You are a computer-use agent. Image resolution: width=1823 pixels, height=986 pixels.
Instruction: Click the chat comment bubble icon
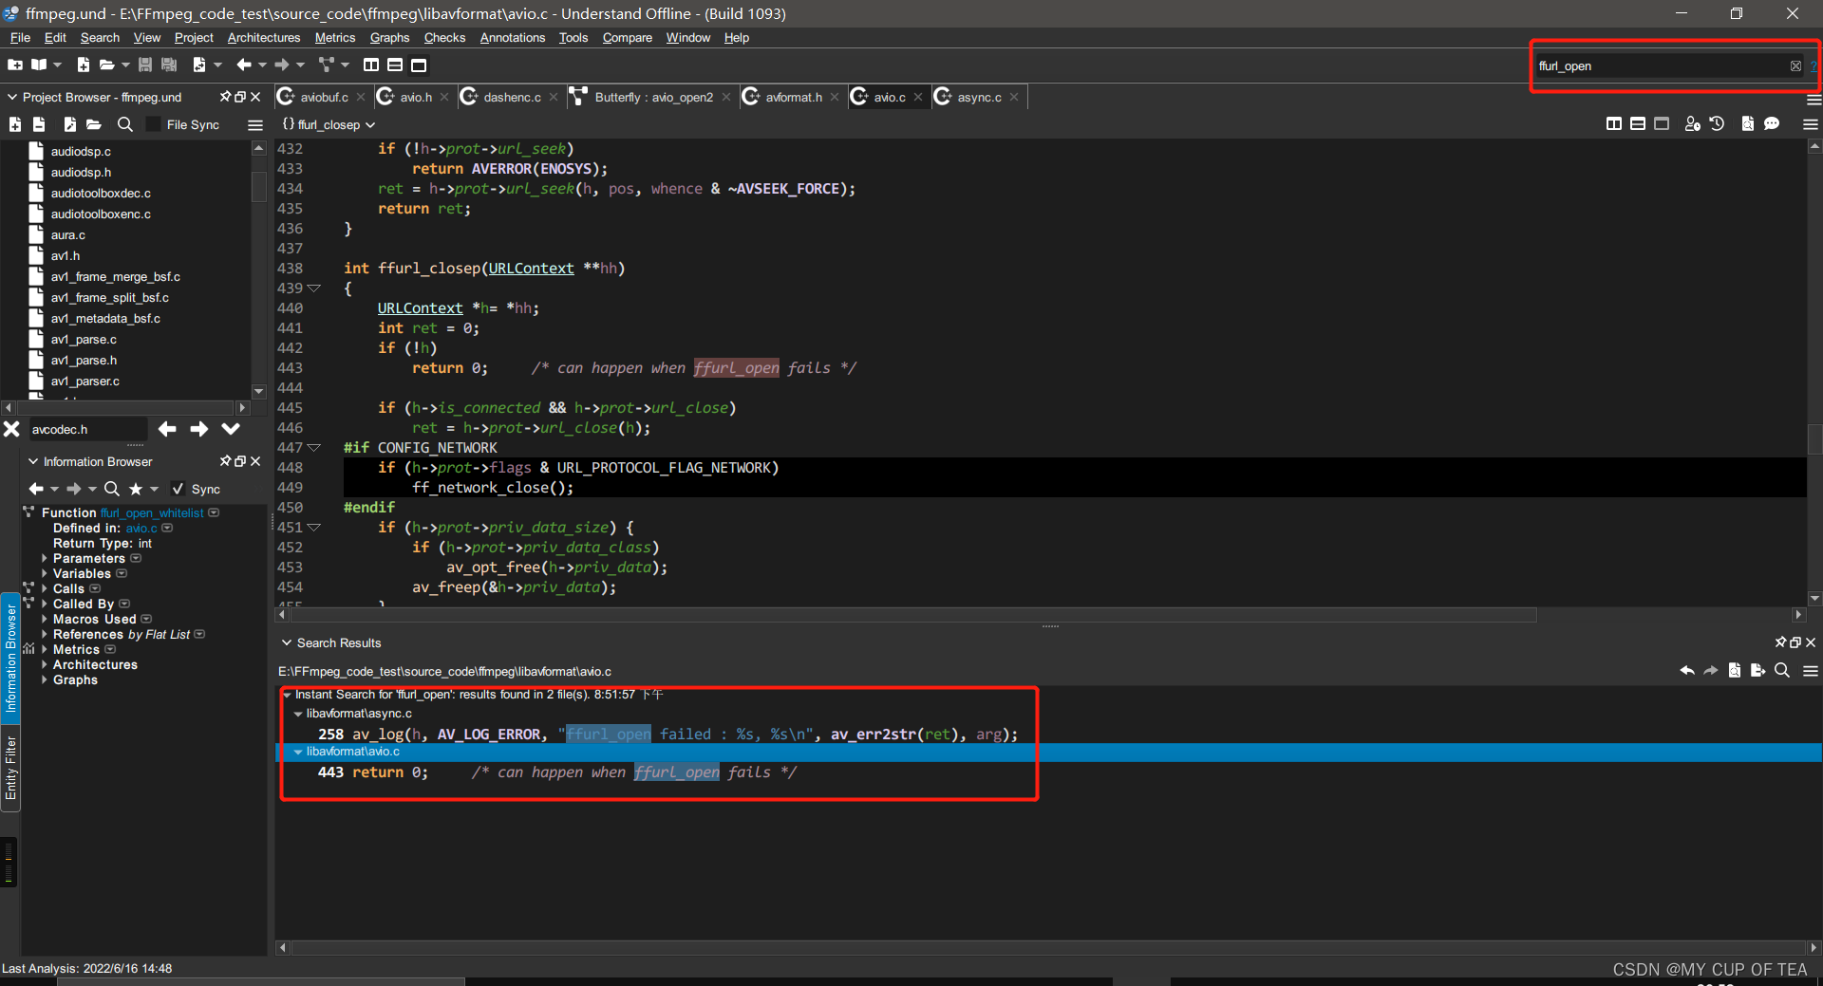[1772, 124]
